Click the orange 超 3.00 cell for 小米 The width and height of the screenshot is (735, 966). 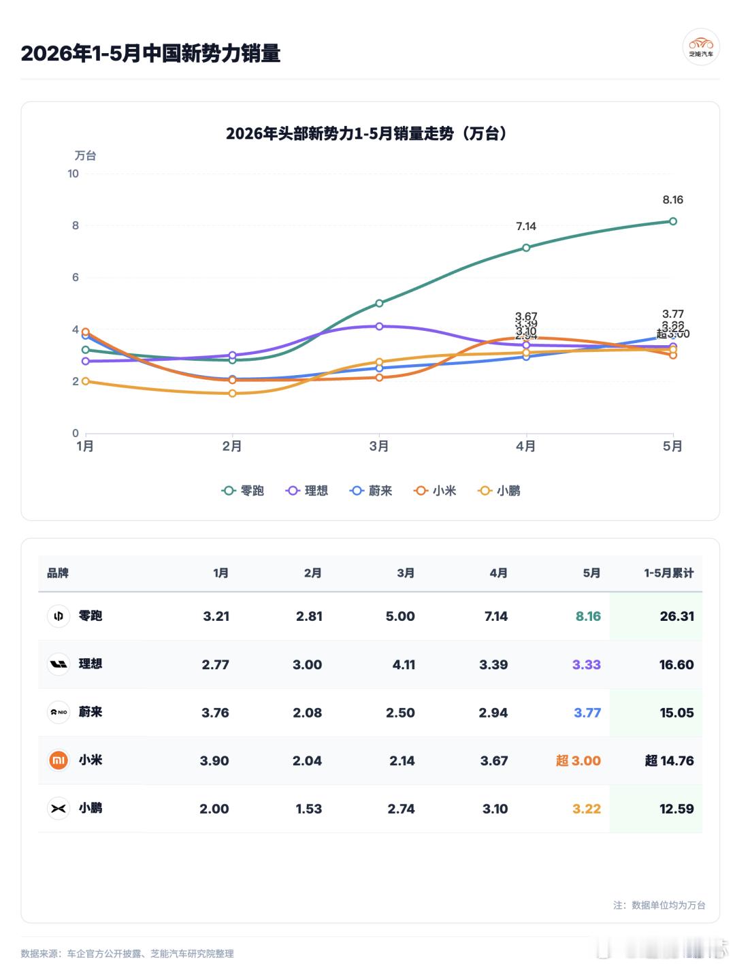(578, 760)
